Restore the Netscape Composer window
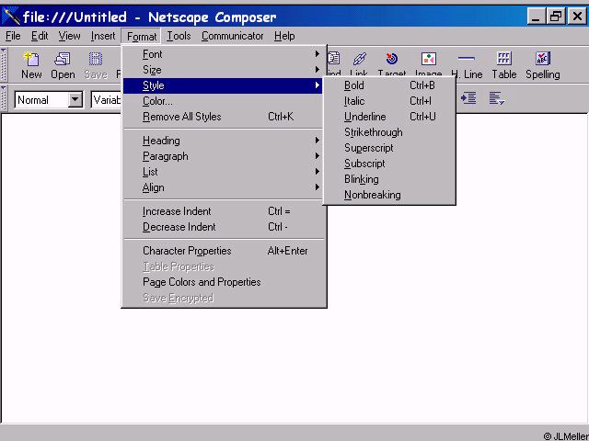589x441 pixels. point(555,17)
